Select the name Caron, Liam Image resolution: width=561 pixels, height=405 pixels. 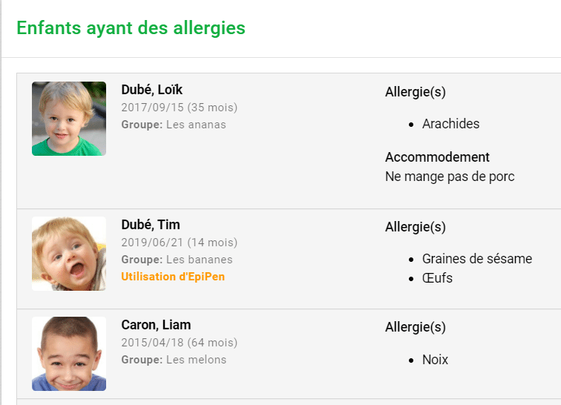pos(156,325)
